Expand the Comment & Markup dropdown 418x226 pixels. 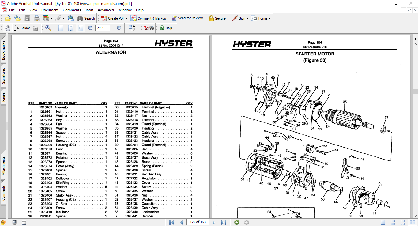168,18
